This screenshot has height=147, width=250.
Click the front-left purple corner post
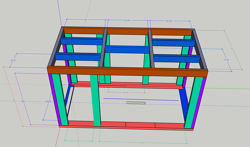55,100
